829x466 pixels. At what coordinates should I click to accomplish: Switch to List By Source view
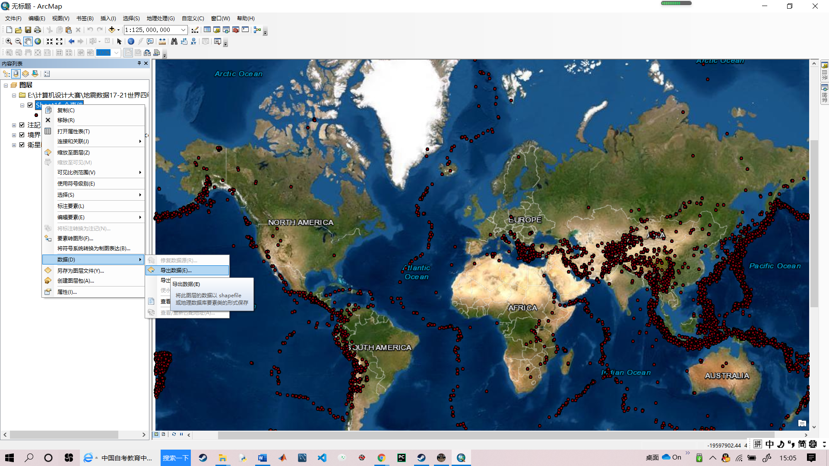coord(16,74)
